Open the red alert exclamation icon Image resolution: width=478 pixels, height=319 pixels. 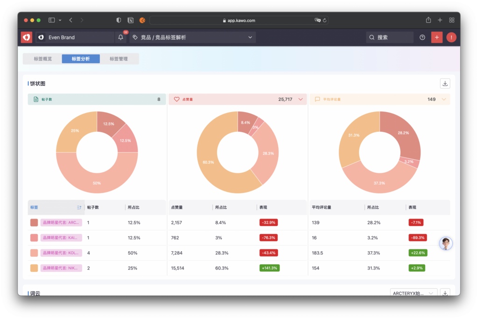pos(451,37)
